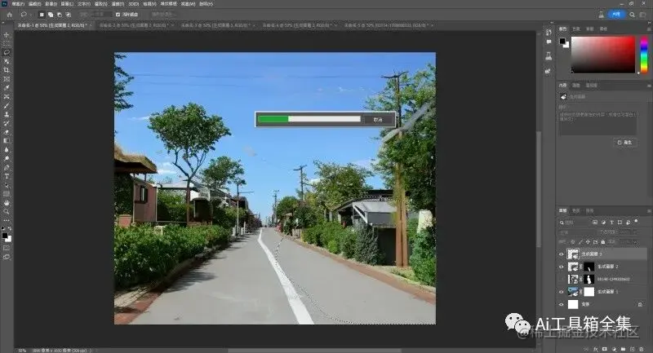Image resolution: width=653 pixels, height=353 pixels.
Task: Toggle the anti-alias checkbox in options bar
Action: (118, 15)
